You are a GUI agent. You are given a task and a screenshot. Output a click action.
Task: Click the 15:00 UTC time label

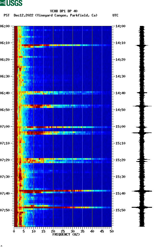(120, 127)
